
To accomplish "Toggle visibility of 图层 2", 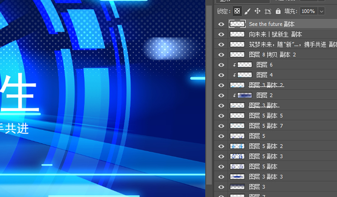I will pyautogui.click(x=221, y=95).
